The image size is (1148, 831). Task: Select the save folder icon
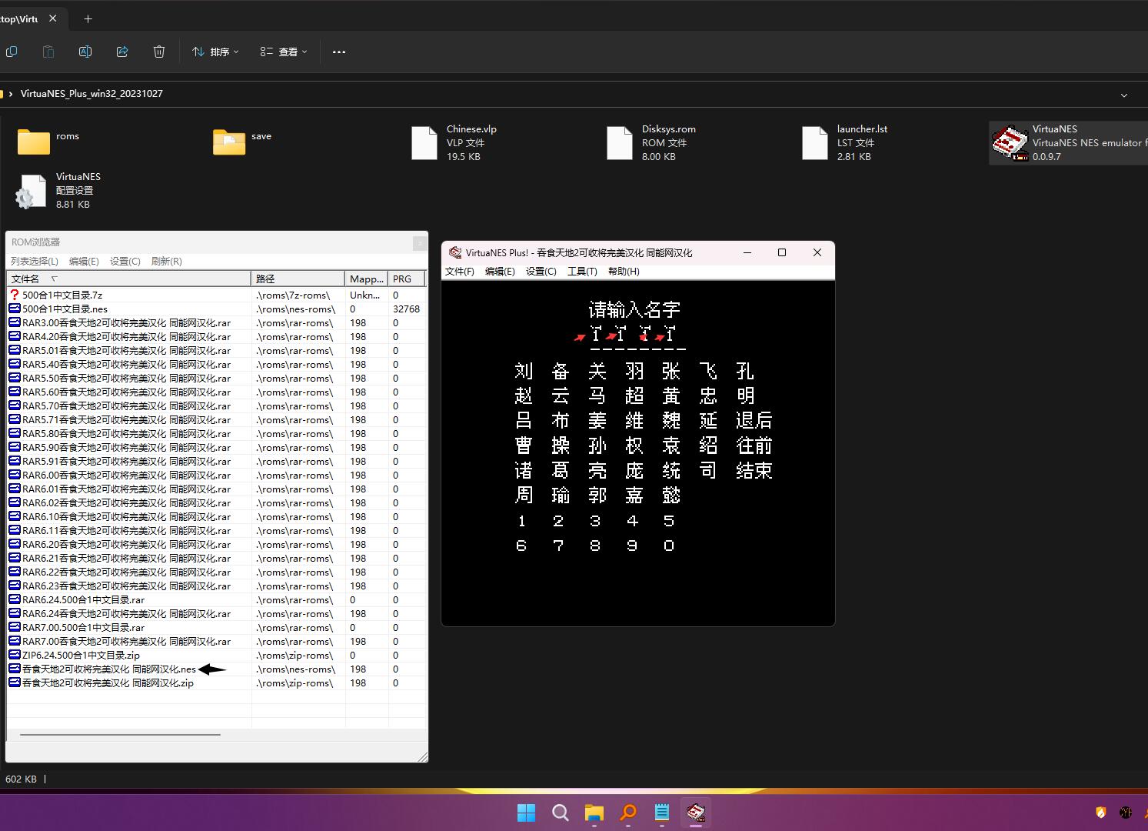pos(229,142)
